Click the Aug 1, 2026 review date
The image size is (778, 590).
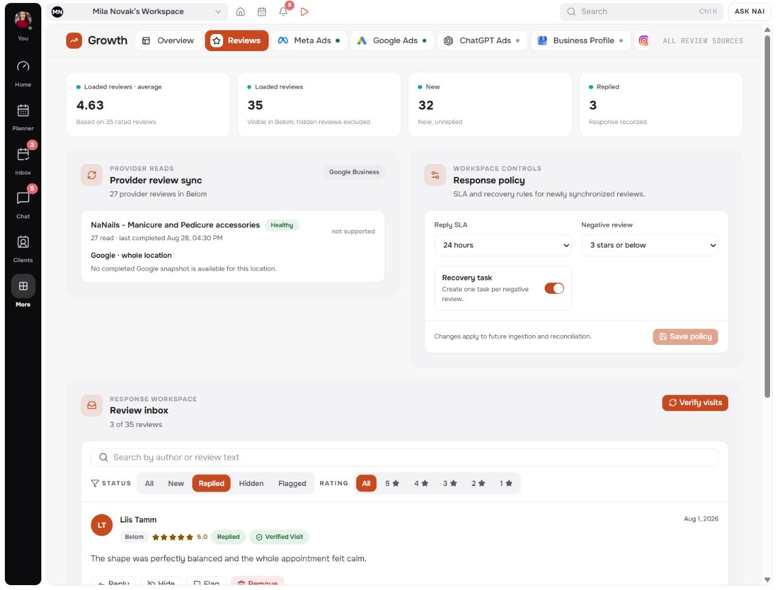[701, 519]
